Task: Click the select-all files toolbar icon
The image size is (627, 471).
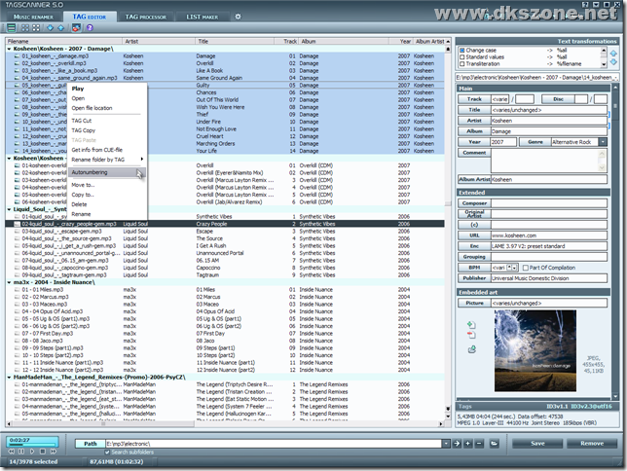Action: click(25, 27)
